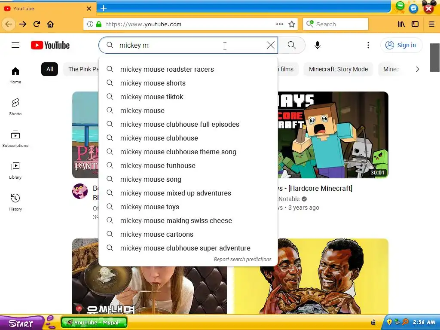Close the YouTube browser tab
Viewport: 440px width, 330px height.
(89, 9)
